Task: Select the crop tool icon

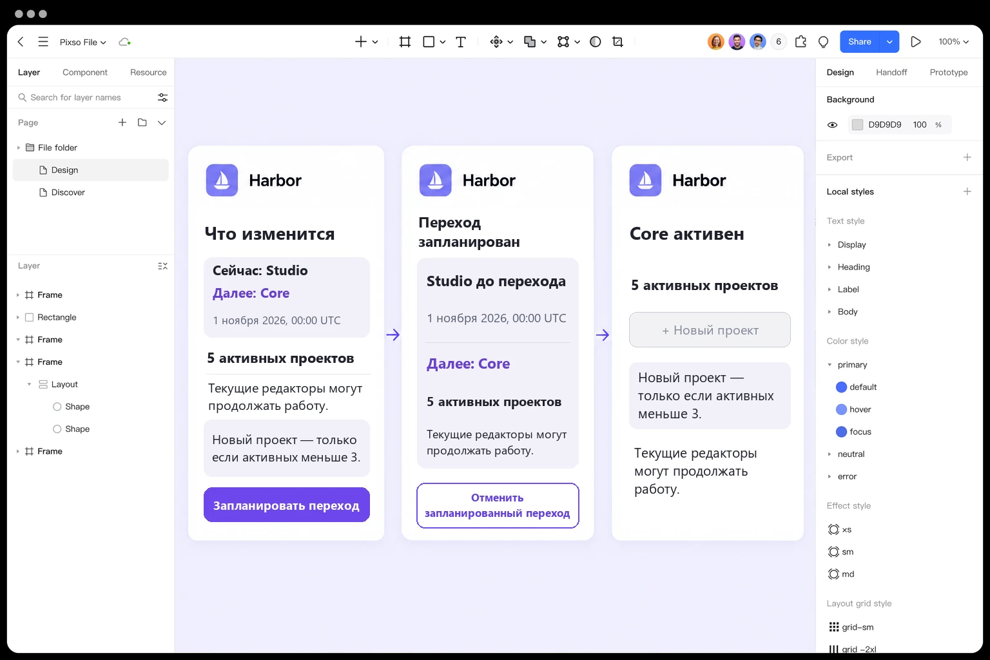Action: pos(617,42)
